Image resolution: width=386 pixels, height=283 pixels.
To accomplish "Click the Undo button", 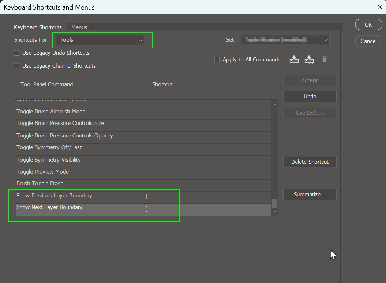I will click(x=310, y=96).
